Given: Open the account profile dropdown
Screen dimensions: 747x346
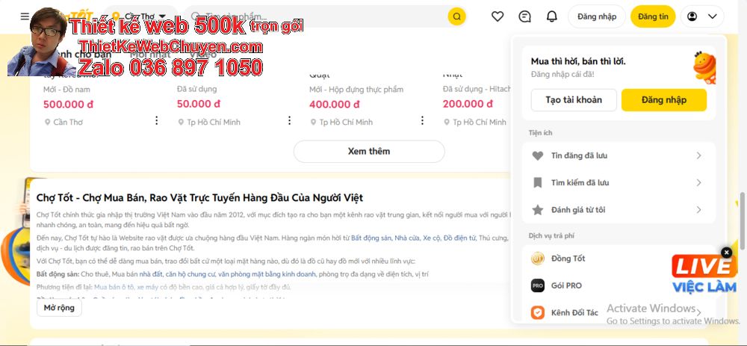Looking at the screenshot, I should 702,16.
